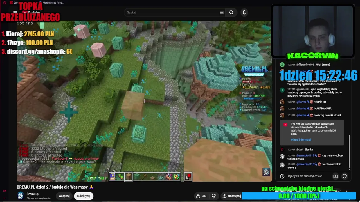Click the Subskrybuj button
360x202 pixels.
click(84, 196)
